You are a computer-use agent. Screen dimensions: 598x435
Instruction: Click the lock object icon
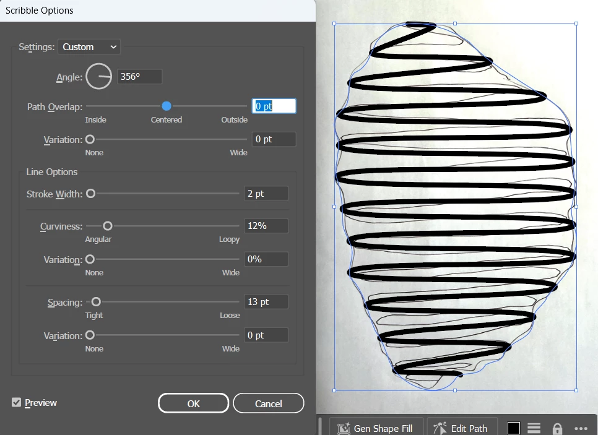pos(557,429)
